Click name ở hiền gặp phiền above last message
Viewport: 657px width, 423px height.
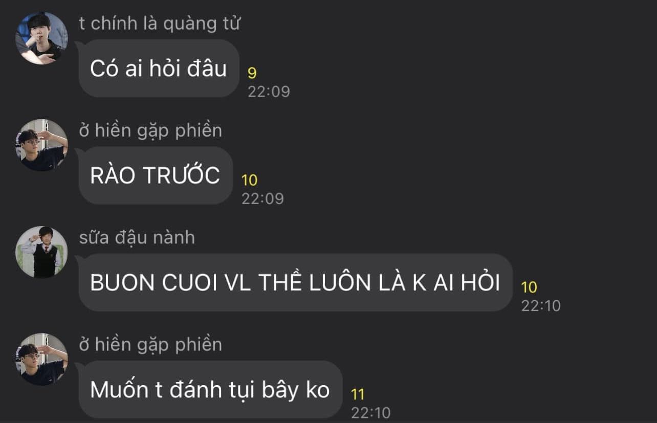point(150,345)
